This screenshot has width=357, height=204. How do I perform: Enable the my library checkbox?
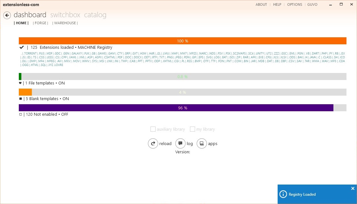pyautogui.click(x=193, y=129)
